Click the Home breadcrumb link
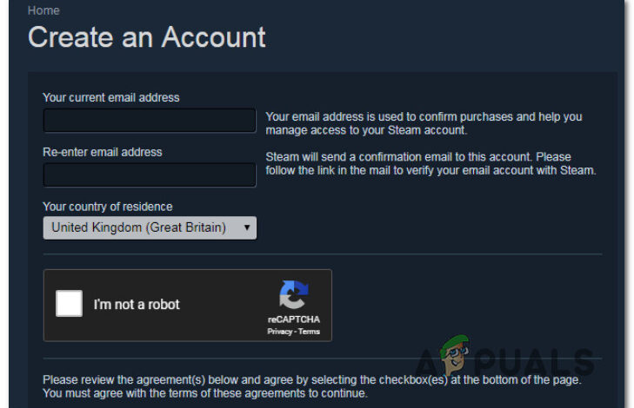Screen dimensions: 634x408 click(44, 10)
